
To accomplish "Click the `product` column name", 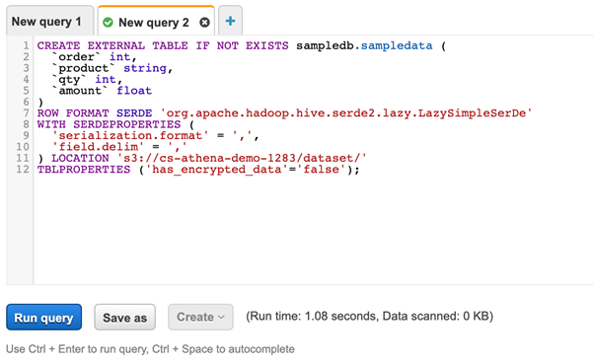I will pos(83,68).
